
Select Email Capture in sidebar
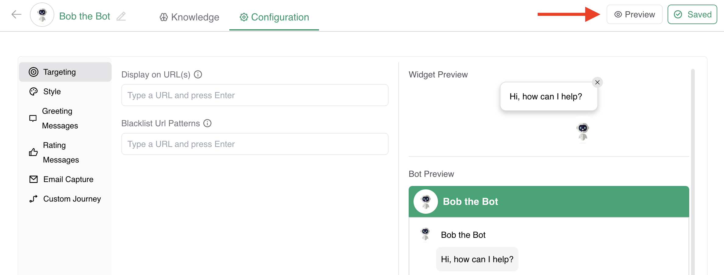[68, 179]
